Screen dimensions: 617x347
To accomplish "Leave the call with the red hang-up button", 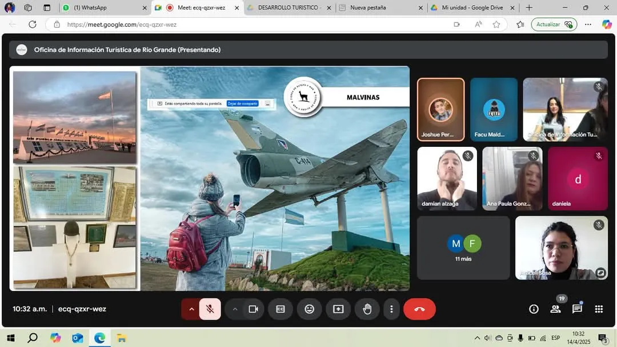I will (419, 309).
